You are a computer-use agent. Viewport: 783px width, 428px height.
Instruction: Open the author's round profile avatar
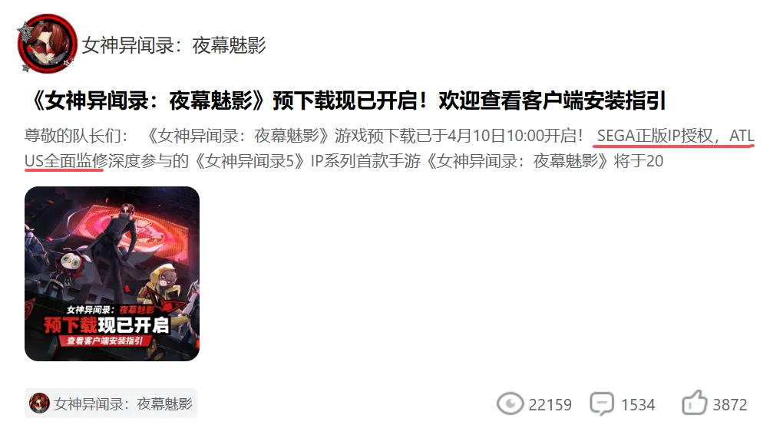pos(47,44)
